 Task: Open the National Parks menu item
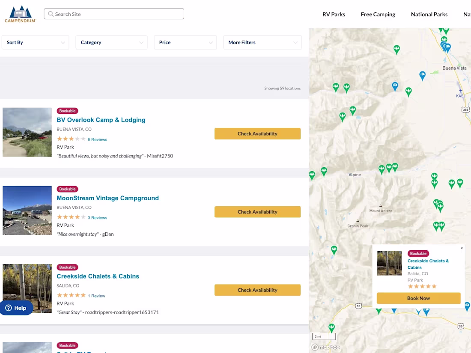(x=429, y=14)
